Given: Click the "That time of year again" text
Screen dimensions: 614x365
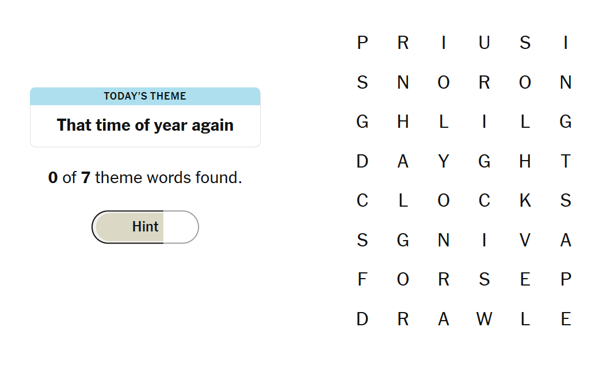Looking at the screenshot, I should coord(145,125).
